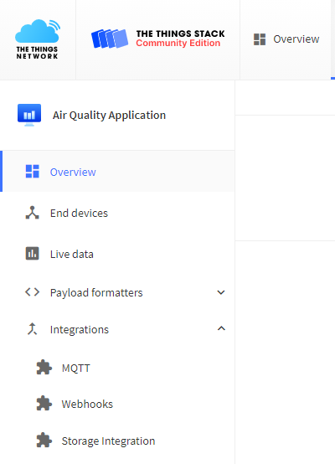
Task: Click the Webhooks puzzle piece icon
Action: tap(44, 404)
